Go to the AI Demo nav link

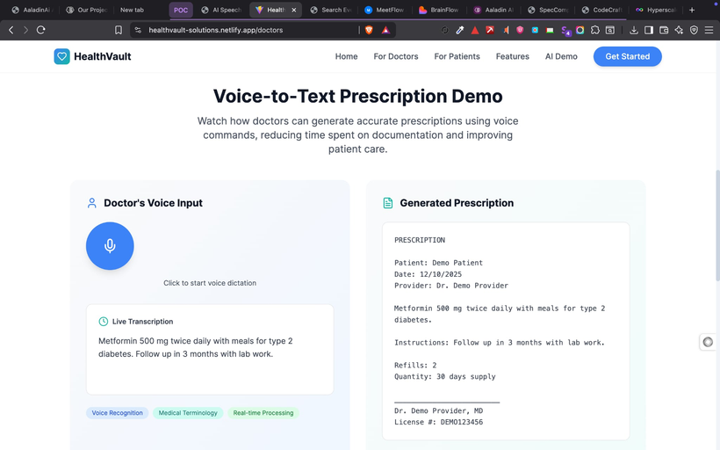[x=561, y=56]
